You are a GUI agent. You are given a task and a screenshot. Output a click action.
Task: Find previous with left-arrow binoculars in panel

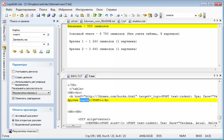(28, 51)
